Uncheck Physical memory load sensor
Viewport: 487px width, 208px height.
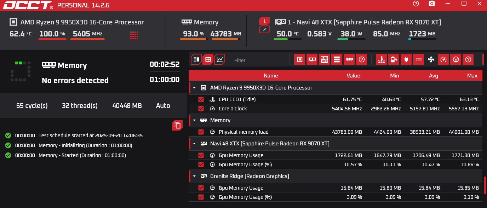pyautogui.click(x=201, y=132)
